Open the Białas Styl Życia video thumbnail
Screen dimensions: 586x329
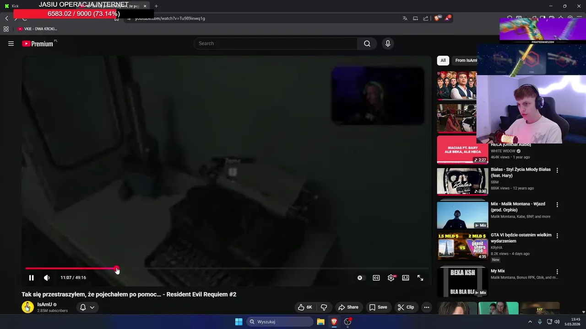tap(462, 181)
